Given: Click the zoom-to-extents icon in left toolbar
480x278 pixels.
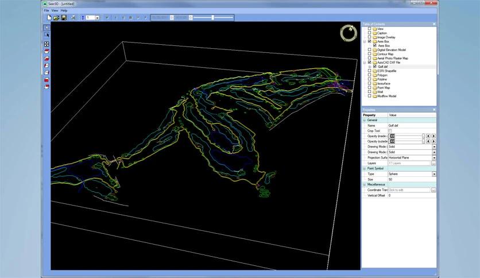Looking at the screenshot, I should click(x=47, y=44).
